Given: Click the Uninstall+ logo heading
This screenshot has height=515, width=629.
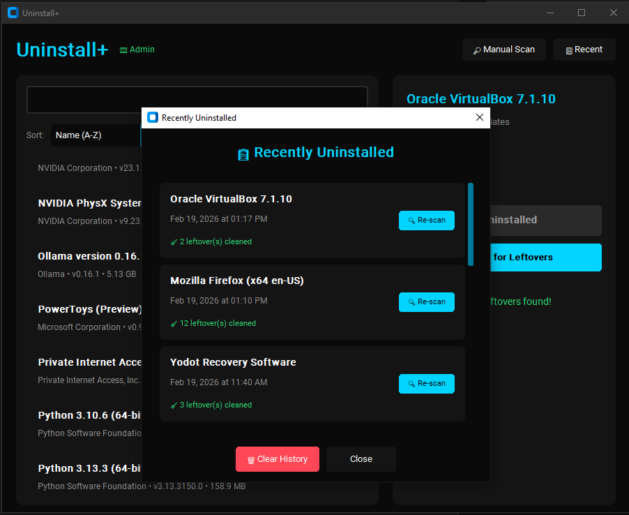Looking at the screenshot, I should click(62, 50).
